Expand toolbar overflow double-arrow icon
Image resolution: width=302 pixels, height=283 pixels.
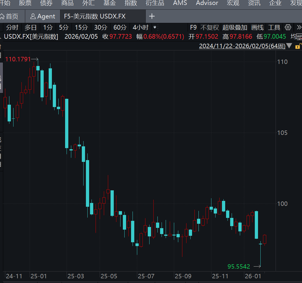pyautogui.click(x=299, y=27)
